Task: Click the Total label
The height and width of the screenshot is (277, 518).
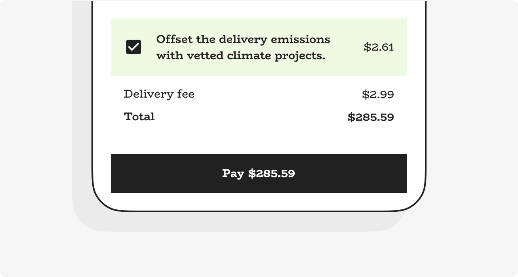Action: click(x=139, y=117)
